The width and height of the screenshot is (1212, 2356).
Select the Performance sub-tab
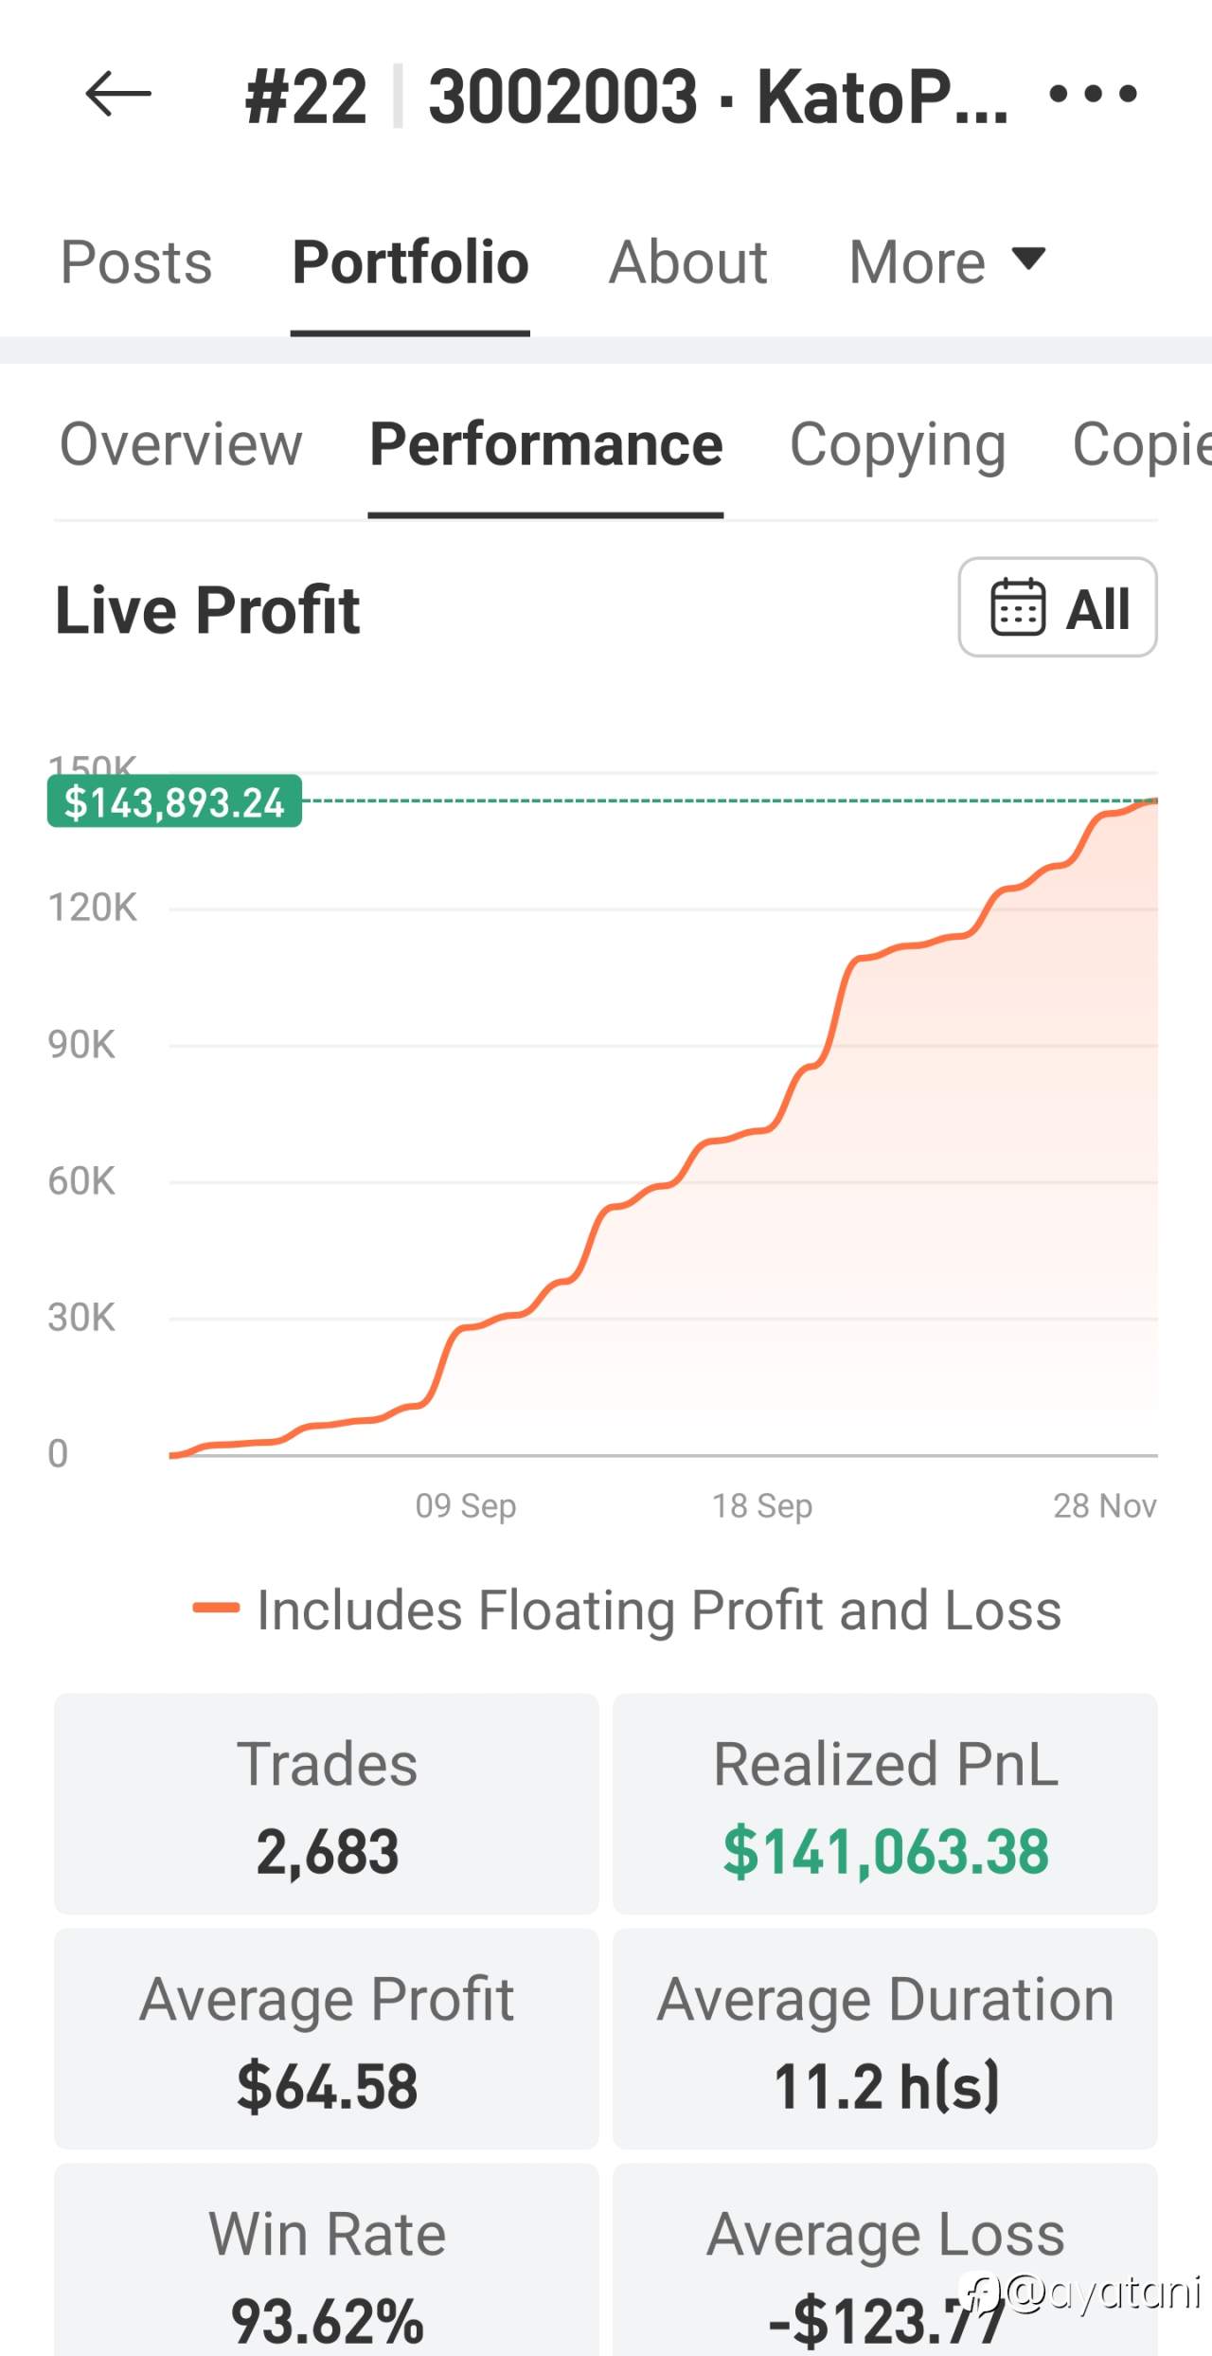(545, 444)
